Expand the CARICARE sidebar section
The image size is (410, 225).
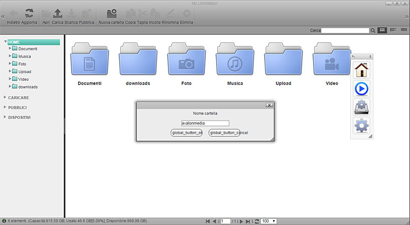point(18,97)
